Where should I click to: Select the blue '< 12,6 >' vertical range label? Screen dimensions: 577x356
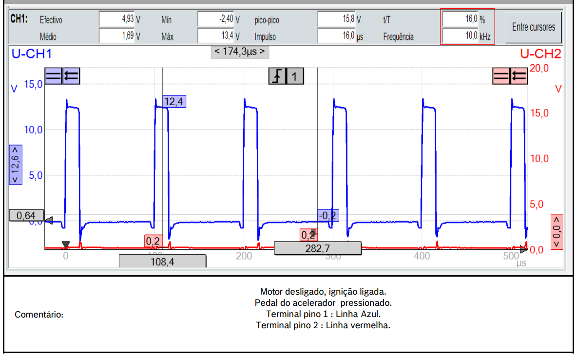(15, 165)
